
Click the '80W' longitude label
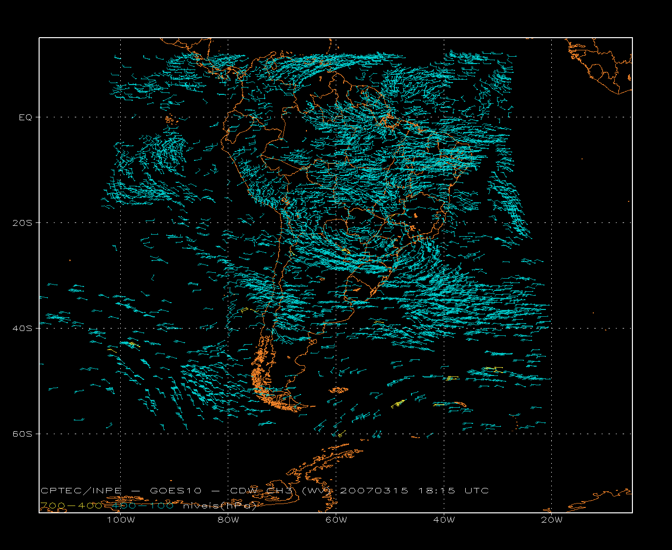(229, 520)
